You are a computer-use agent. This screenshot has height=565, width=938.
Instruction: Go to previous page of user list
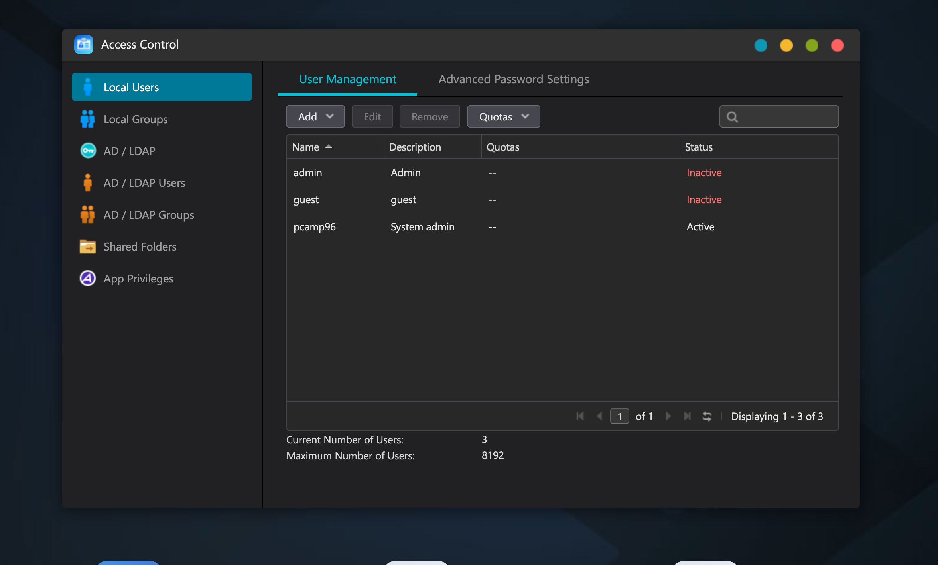tap(599, 416)
